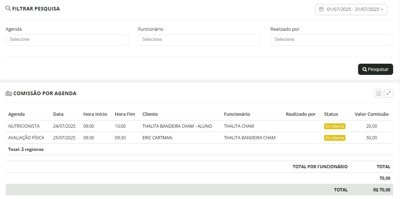Open the date range picker 01/07/2025 - 31/07/2025
Viewport: 400px width, 199px height.
pos(351,9)
